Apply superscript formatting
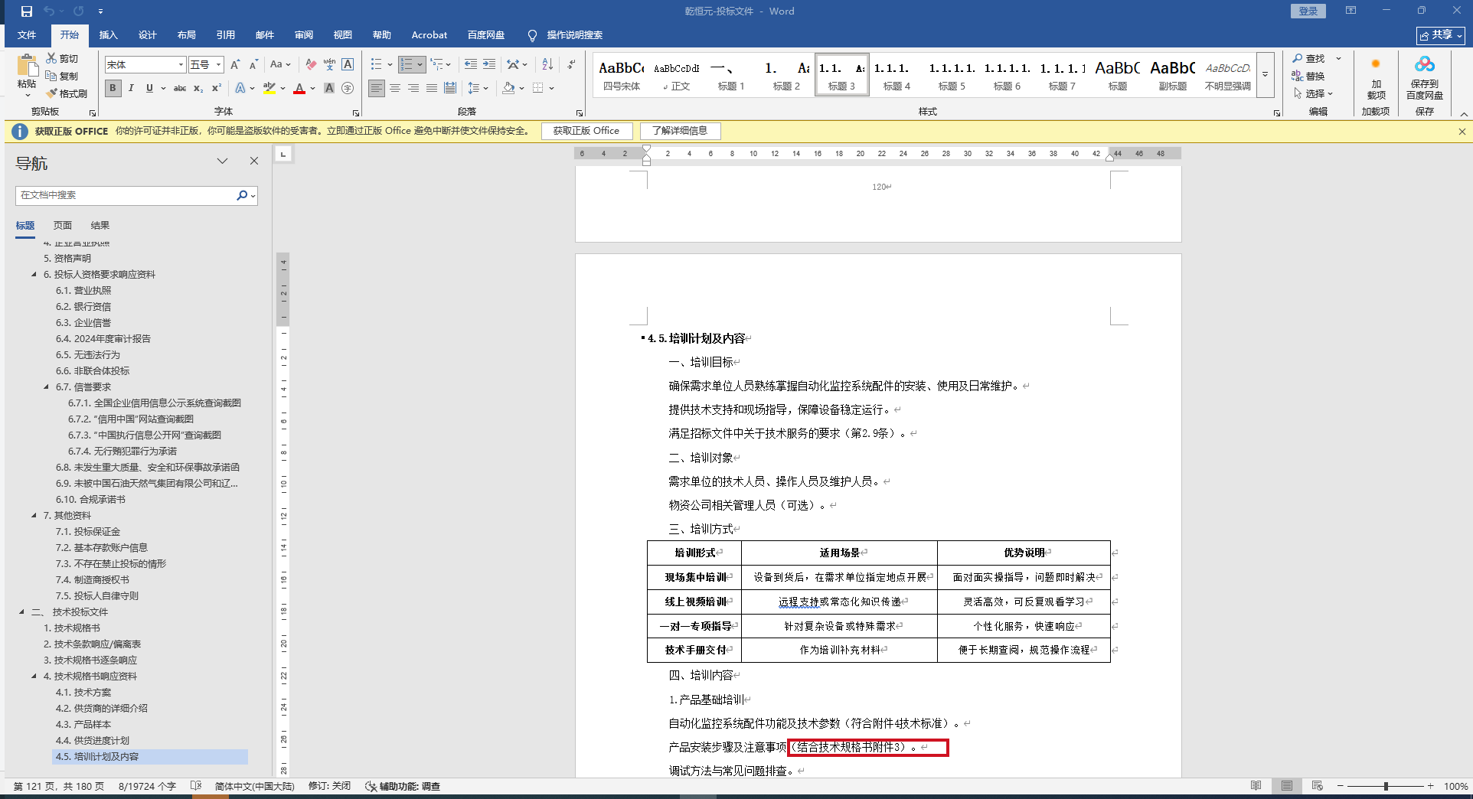This screenshot has width=1473, height=799. [217, 88]
